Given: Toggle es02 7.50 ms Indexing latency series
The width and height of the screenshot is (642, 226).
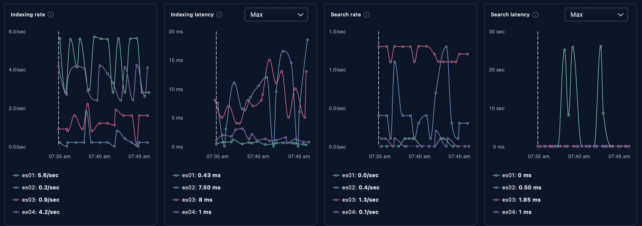Looking at the screenshot, I should point(197,187).
